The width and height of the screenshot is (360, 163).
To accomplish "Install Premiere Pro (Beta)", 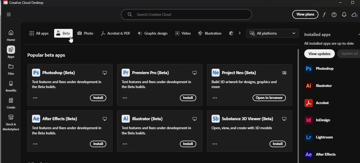I will pyautogui.click(x=188, y=98).
